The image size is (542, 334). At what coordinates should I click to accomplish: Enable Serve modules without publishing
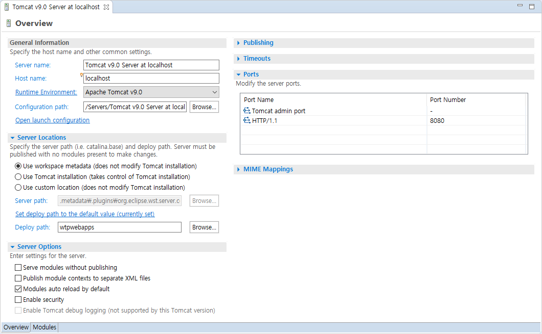(x=18, y=268)
